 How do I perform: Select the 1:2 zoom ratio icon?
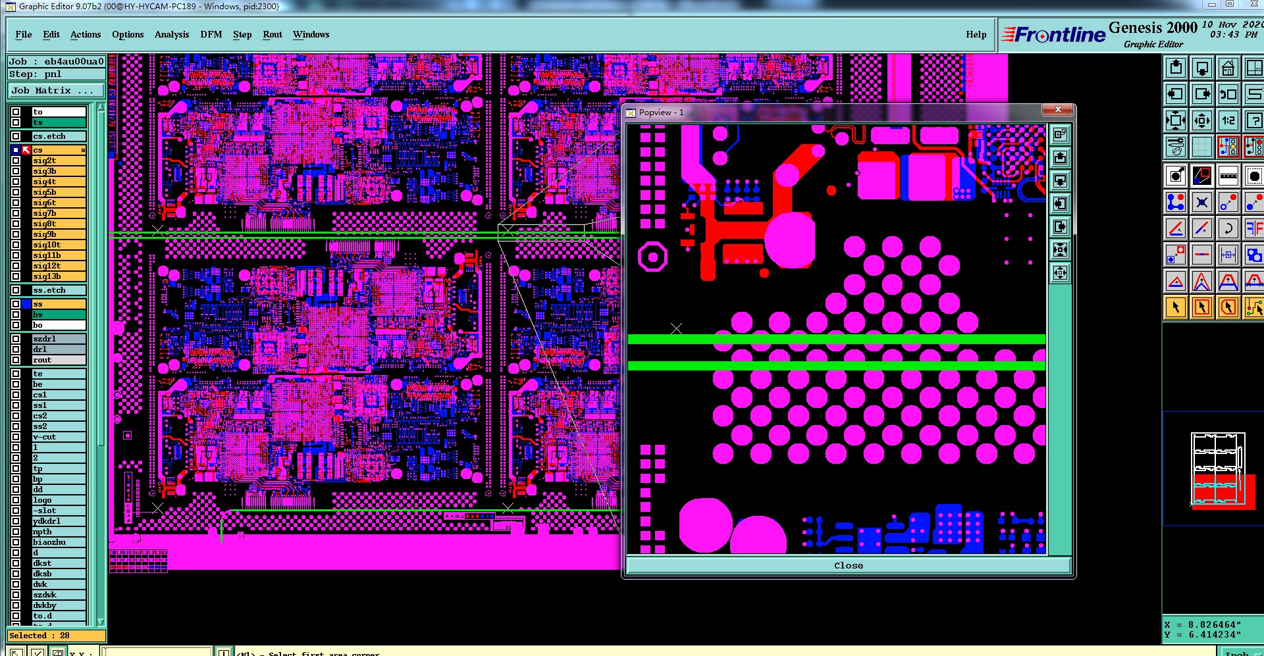coord(1228,120)
